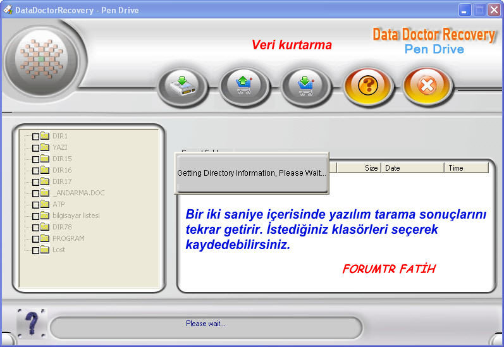Check the YAZI folder checkbox
This screenshot has width=504, height=347.
click(35, 148)
